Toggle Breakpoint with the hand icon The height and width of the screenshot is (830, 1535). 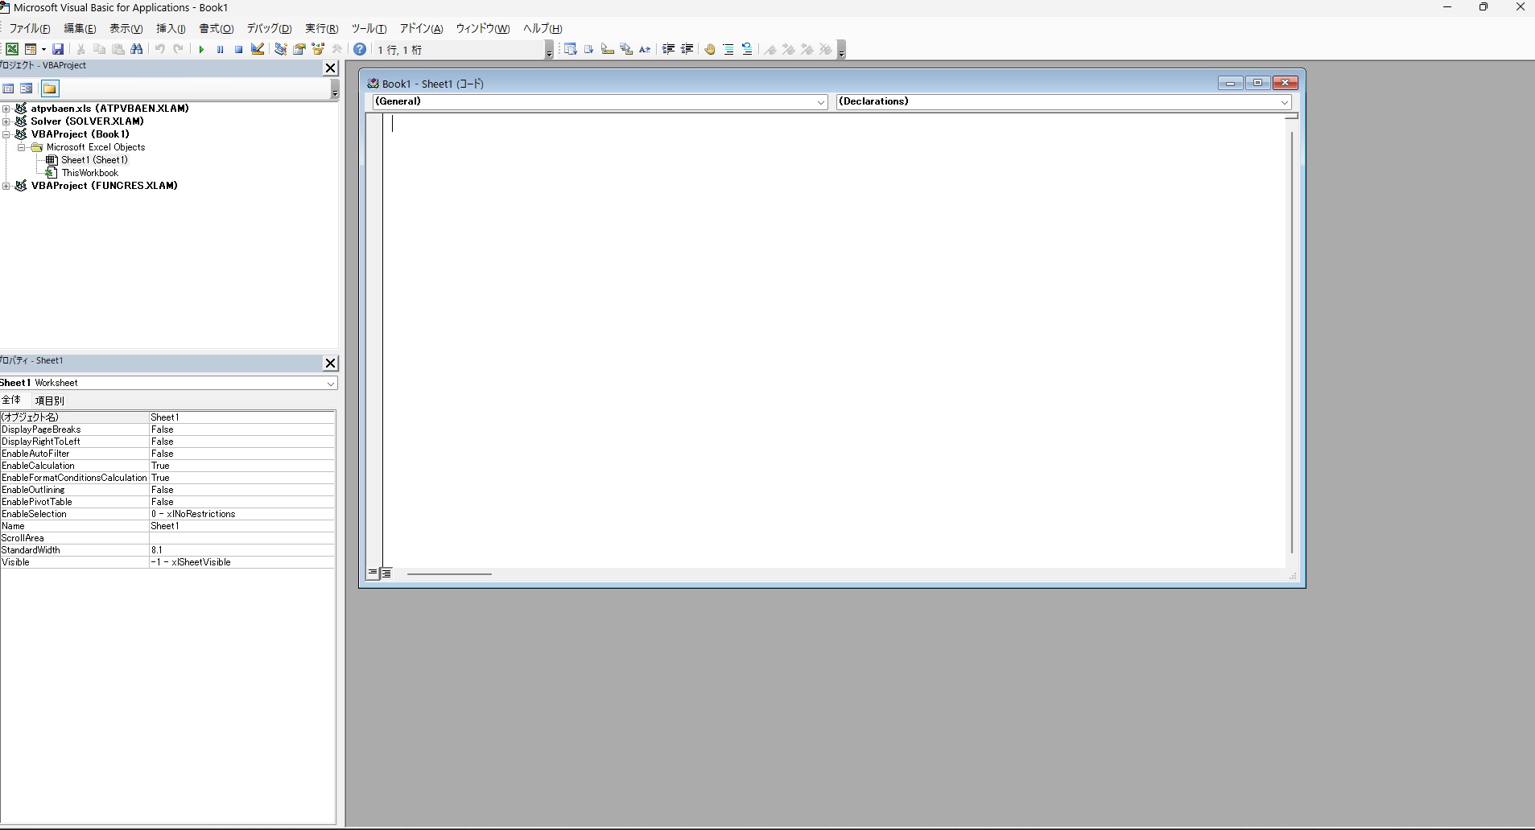(709, 49)
